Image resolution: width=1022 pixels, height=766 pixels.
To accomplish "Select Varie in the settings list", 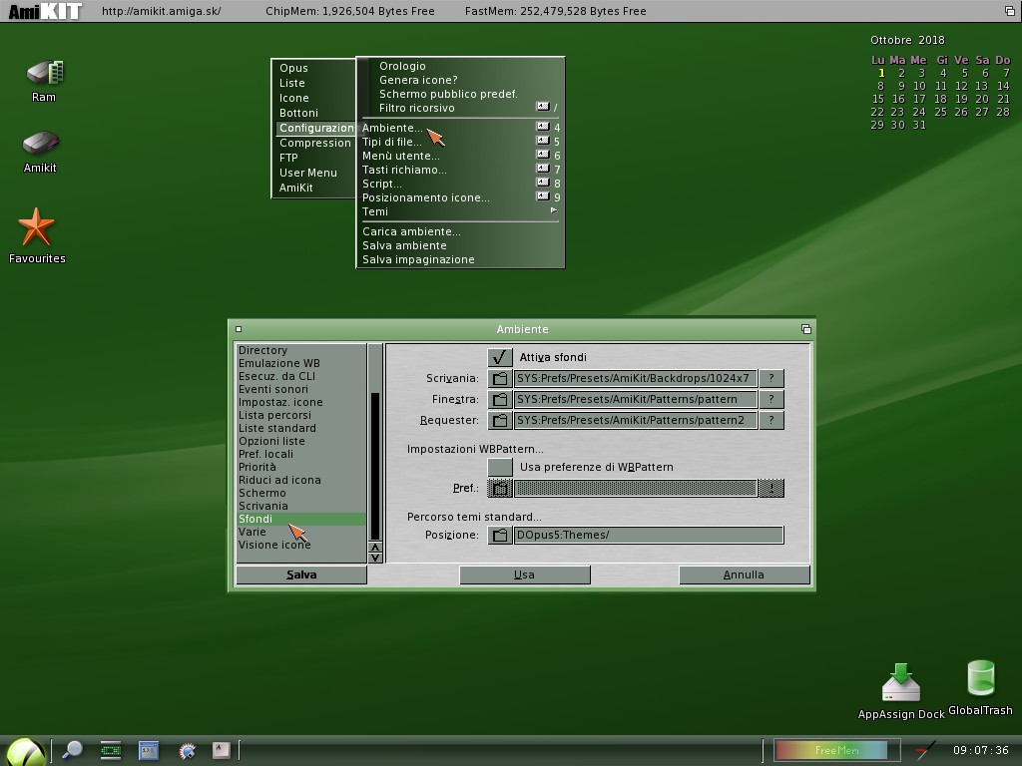I will pyautogui.click(x=253, y=532).
